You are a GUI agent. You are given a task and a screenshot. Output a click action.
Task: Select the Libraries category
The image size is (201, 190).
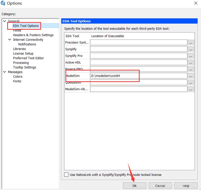point(19,49)
